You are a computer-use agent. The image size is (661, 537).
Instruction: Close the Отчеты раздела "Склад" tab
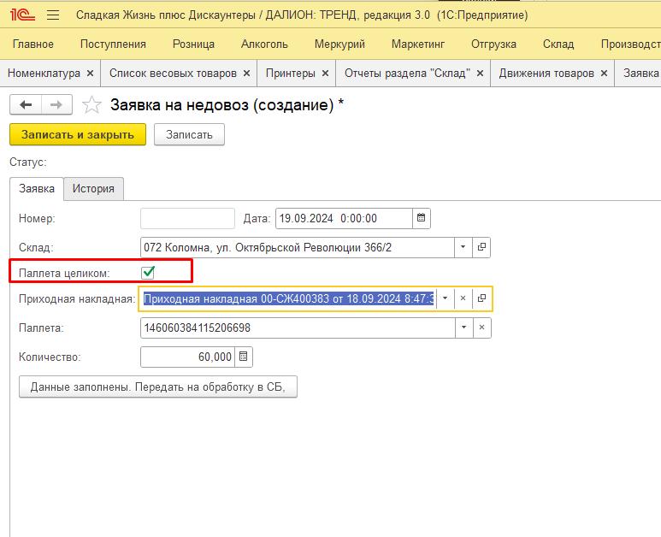click(480, 74)
